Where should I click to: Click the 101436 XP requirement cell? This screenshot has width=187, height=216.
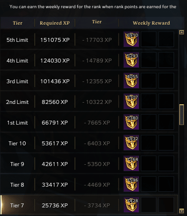[x=55, y=81]
